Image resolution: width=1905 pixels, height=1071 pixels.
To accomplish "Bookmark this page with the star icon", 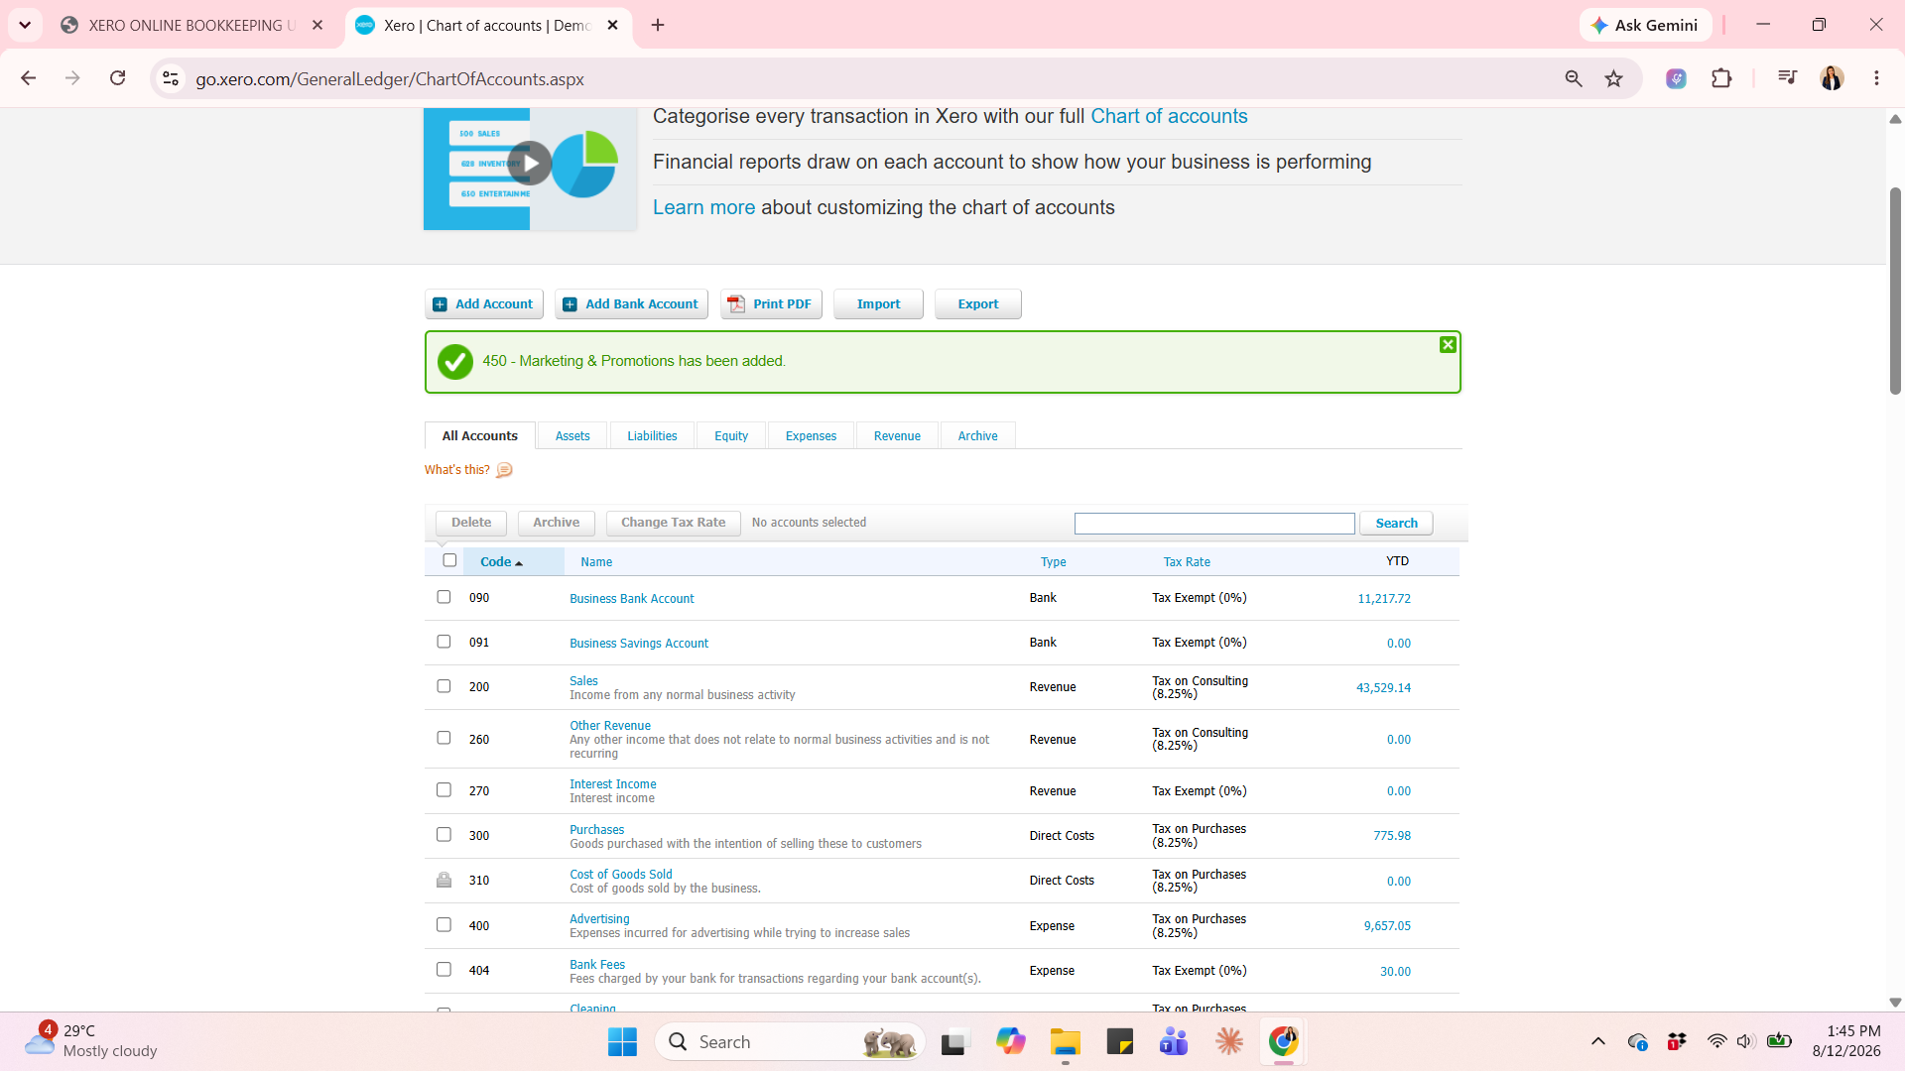I will coord(1614,78).
